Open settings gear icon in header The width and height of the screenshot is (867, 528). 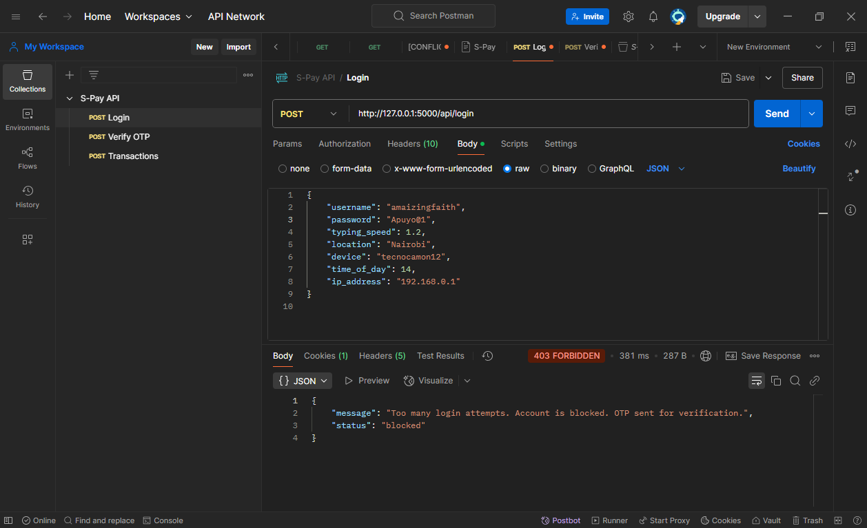(x=629, y=17)
